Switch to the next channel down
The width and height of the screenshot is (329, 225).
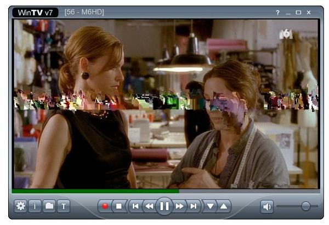[210, 206]
